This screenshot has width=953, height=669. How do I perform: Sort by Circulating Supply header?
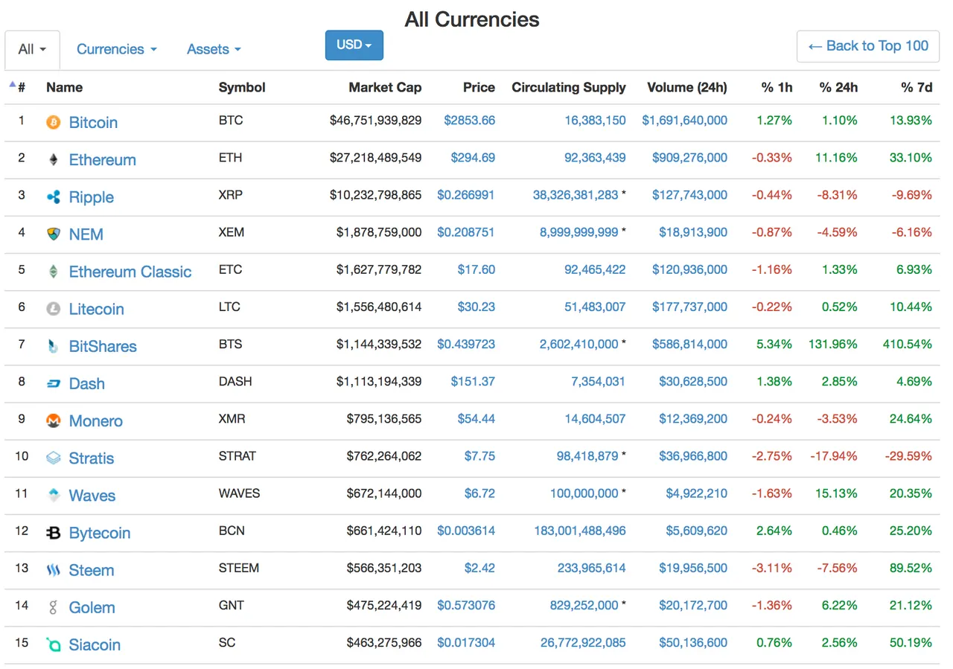click(x=569, y=87)
